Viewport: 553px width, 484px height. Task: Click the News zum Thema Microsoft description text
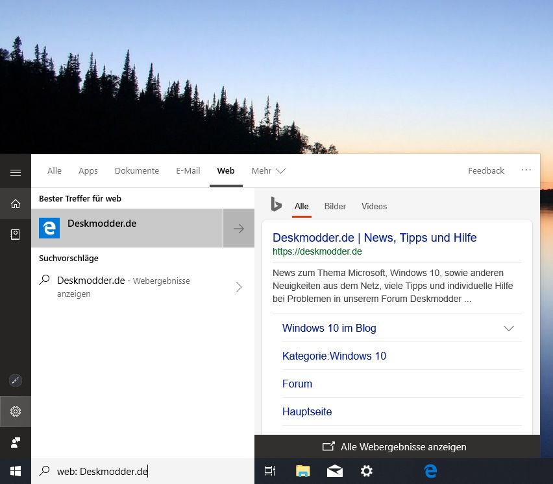393,286
